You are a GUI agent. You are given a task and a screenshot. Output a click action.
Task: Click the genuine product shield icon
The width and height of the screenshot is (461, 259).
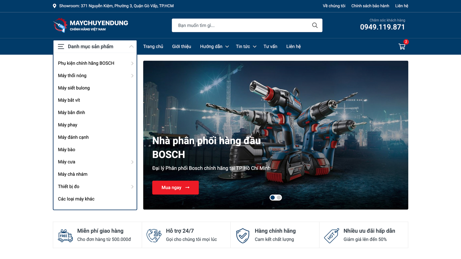tap(243, 235)
